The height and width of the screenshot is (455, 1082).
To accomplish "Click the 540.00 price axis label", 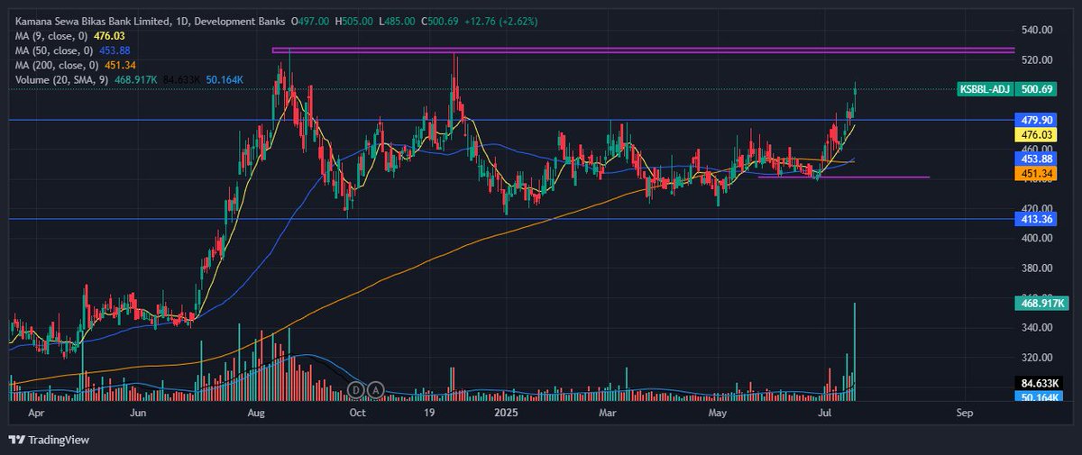I will (x=1037, y=30).
